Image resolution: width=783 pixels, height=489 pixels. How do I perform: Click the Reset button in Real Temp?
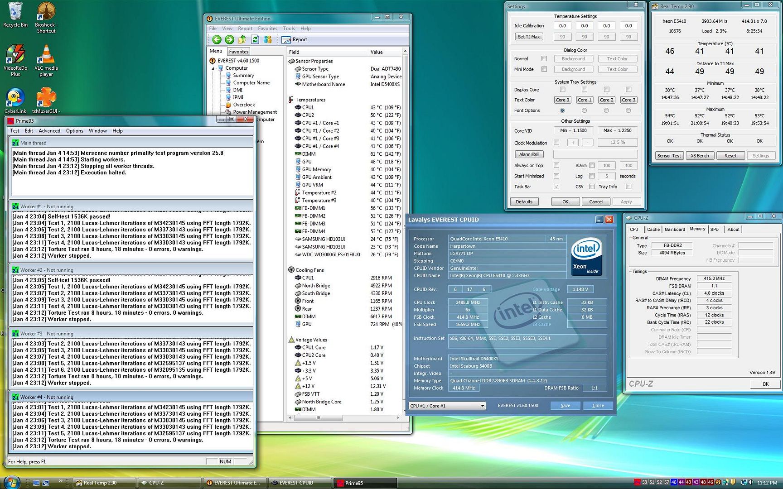pos(730,156)
